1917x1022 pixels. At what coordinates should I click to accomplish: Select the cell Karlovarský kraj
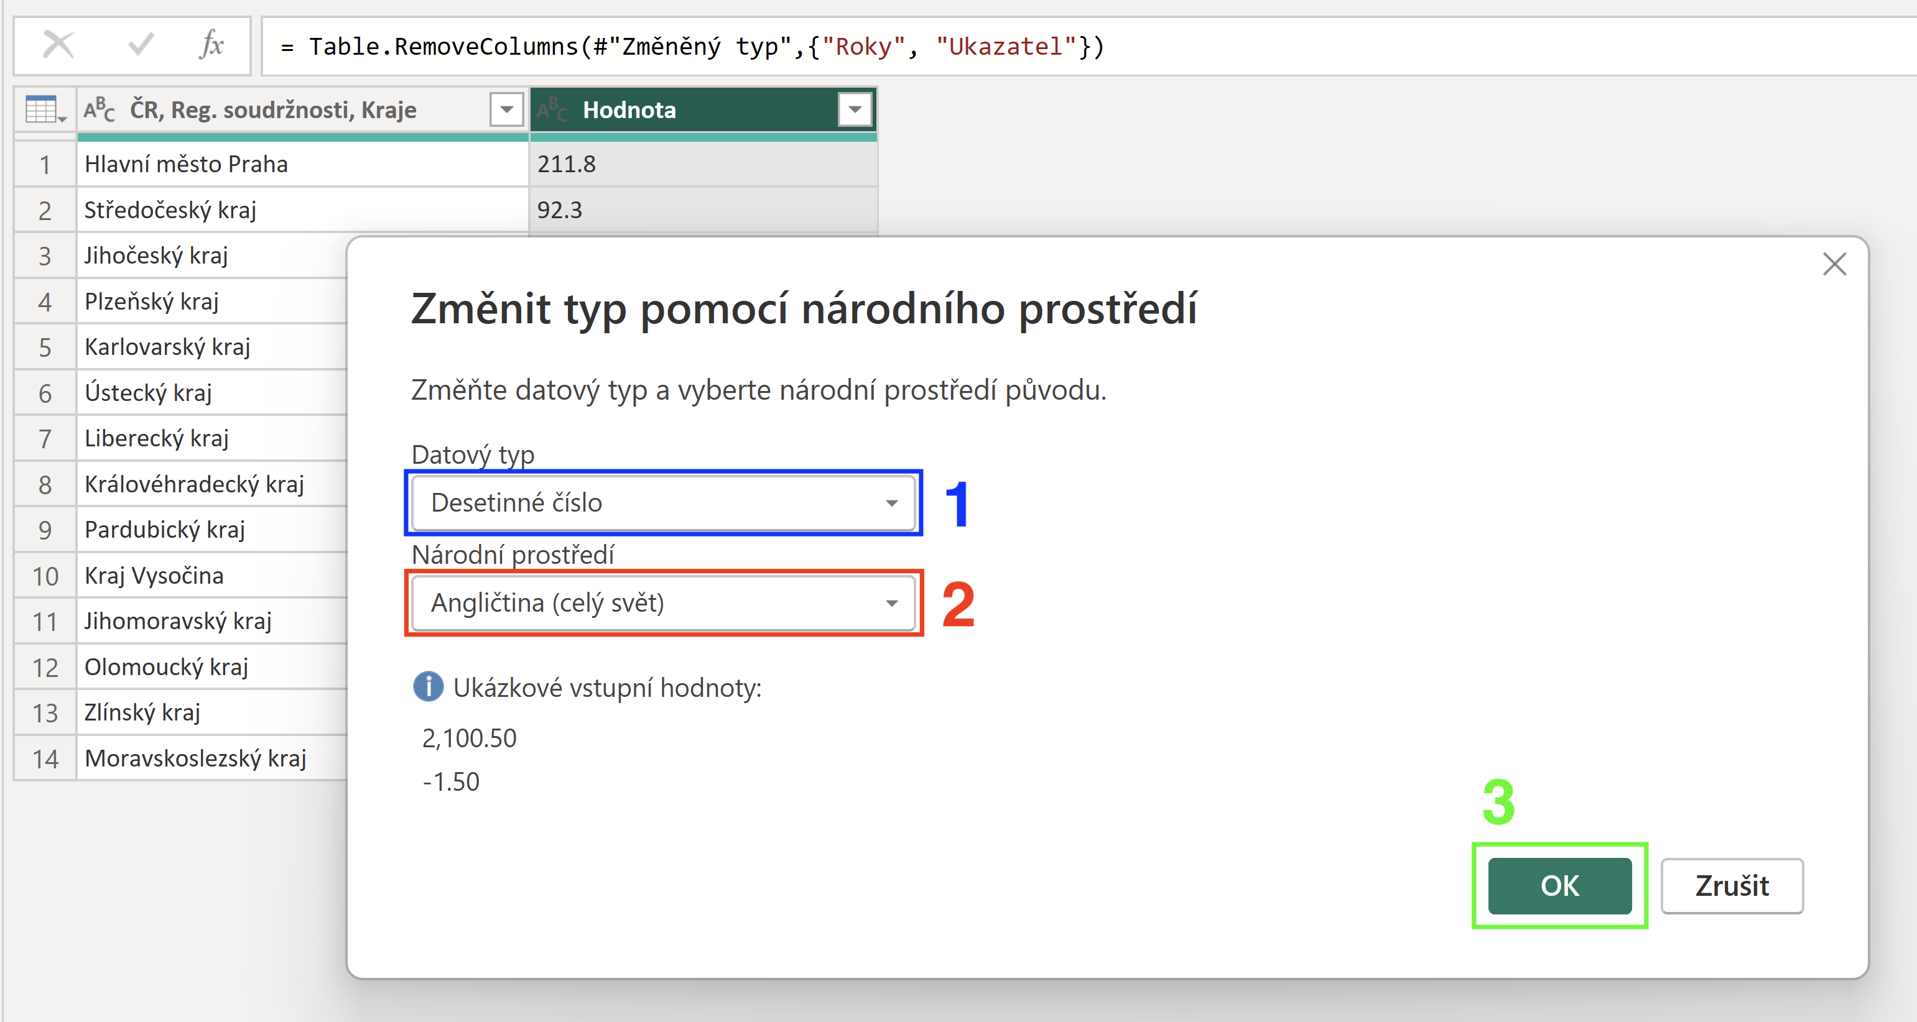pyautogui.click(x=212, y=347)
